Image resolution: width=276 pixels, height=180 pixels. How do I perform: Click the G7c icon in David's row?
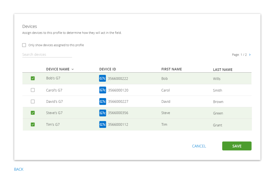click(x=102, y=101)
